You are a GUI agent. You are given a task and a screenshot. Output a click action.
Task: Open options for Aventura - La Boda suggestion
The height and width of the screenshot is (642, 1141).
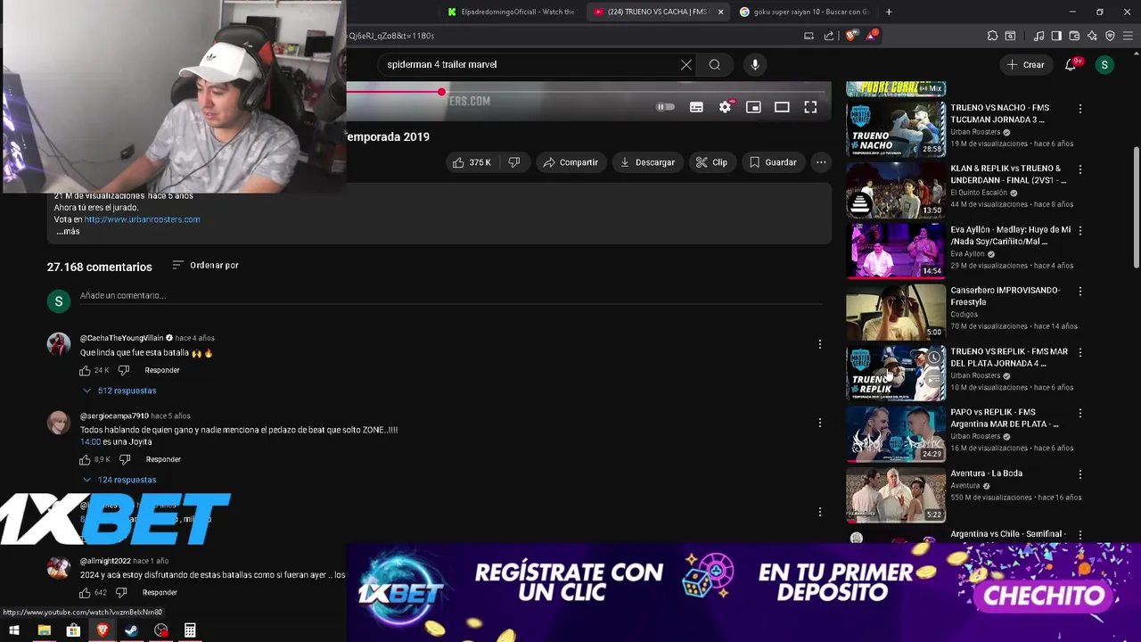point(1080,474)
